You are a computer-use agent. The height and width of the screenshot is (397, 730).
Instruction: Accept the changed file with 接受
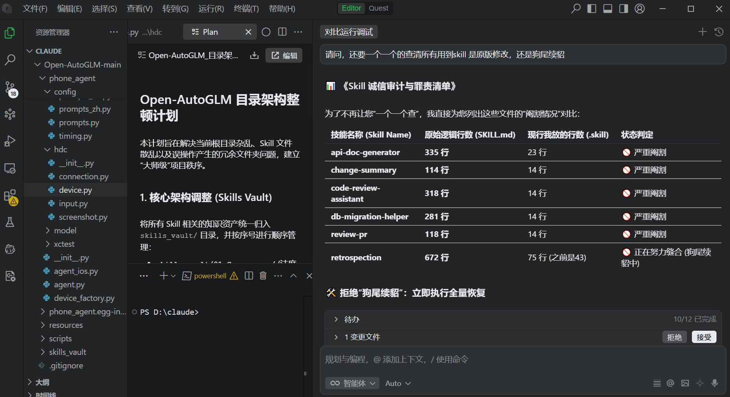tap(704, 337)
